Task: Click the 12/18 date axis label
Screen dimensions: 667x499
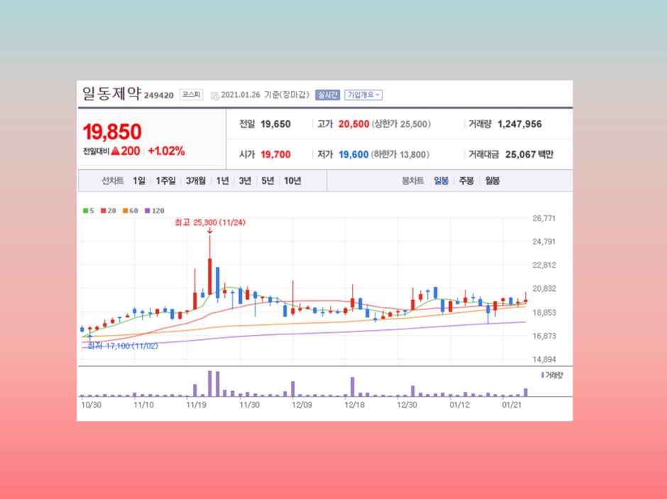Action: tap(354, 405)
